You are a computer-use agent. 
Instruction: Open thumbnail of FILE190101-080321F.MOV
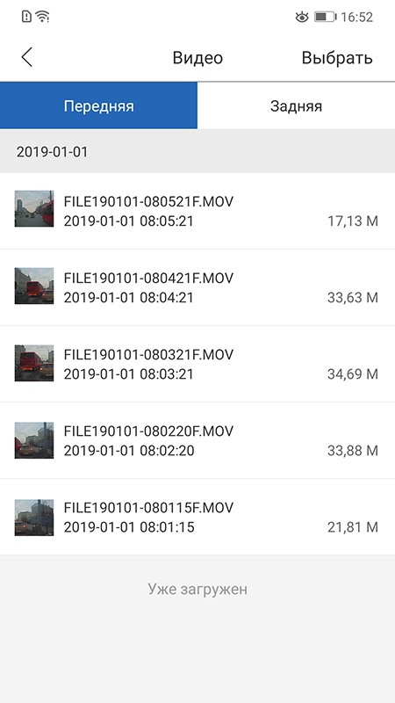point(34,363)
